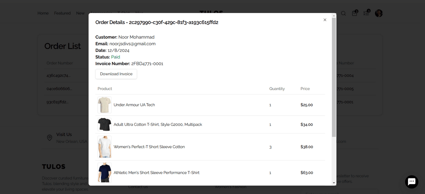Click the scrollbar up arrow in dialog

pos(334,16)
